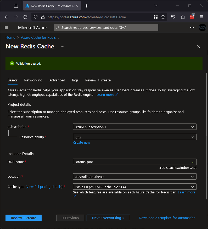Image resolution: width=208 pixels, height=229 pixels.
Task: Open Learn more about Redis tier features
Action: click(186, 192)
